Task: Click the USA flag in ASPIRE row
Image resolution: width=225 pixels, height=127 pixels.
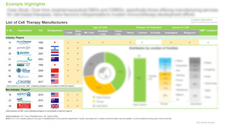Action: tap(55, 82)
